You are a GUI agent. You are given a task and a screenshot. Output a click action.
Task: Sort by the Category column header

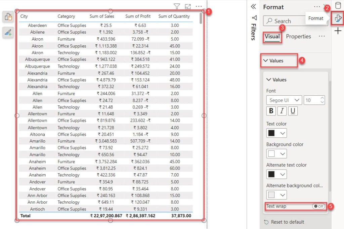pos(66,16)
